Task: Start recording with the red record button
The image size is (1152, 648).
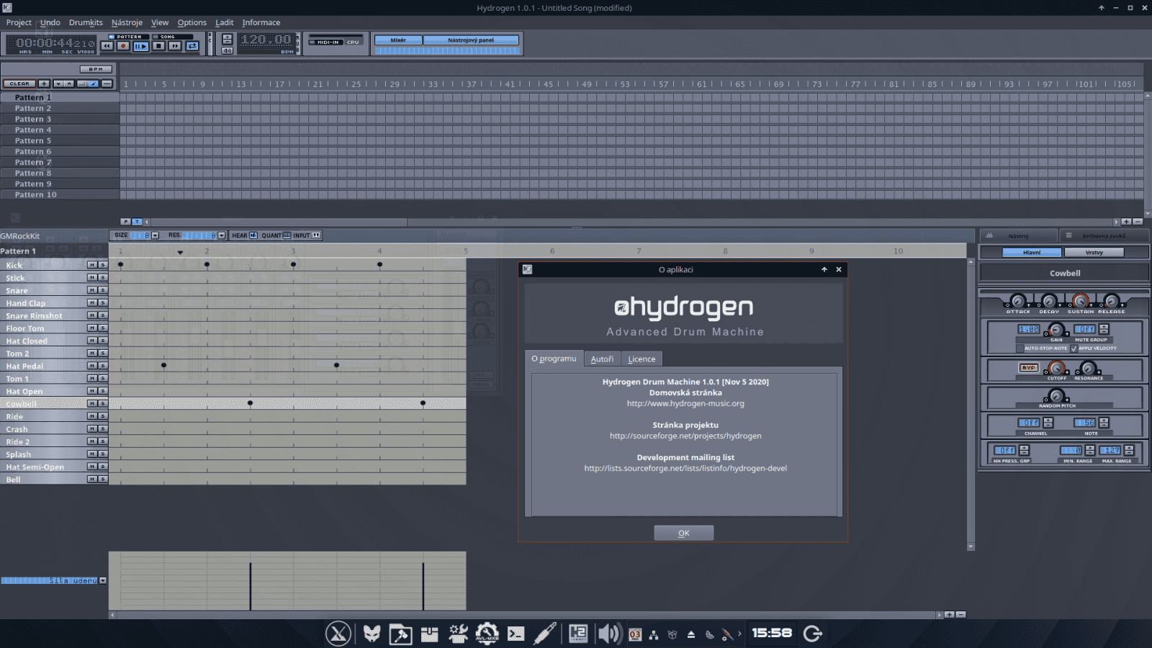Action: [x=124, y=46]
